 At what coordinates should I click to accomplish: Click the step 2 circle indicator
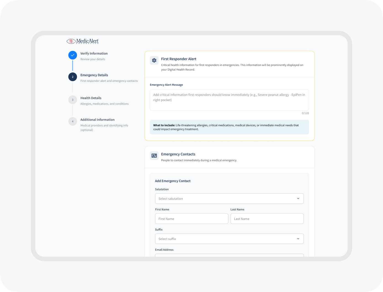(73, 77)
